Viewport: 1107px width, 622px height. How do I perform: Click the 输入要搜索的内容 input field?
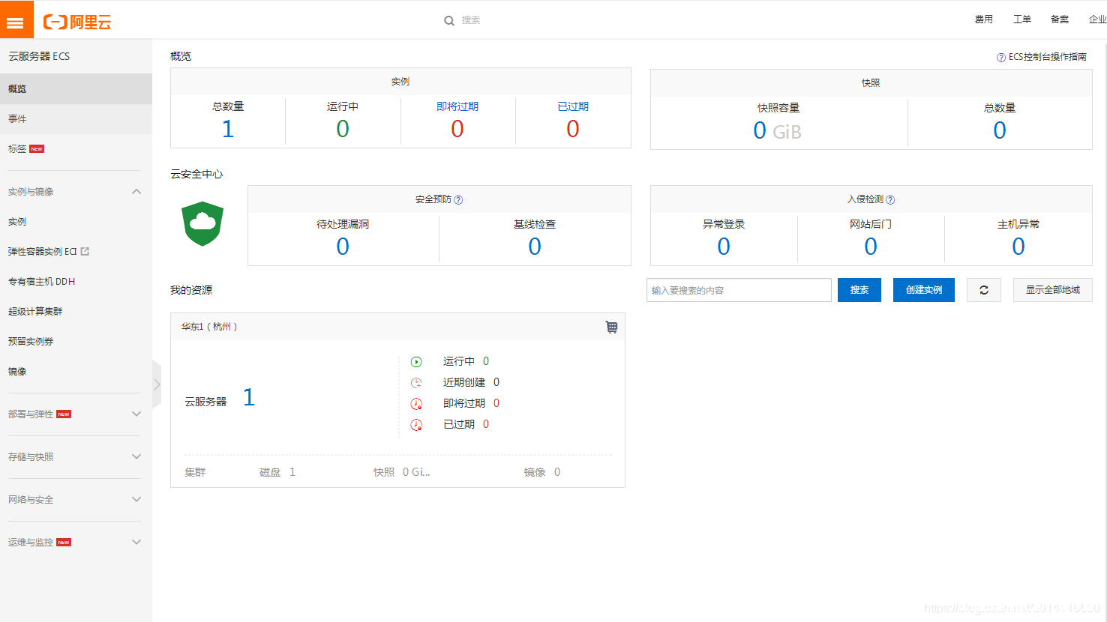[x=738, y=290]
